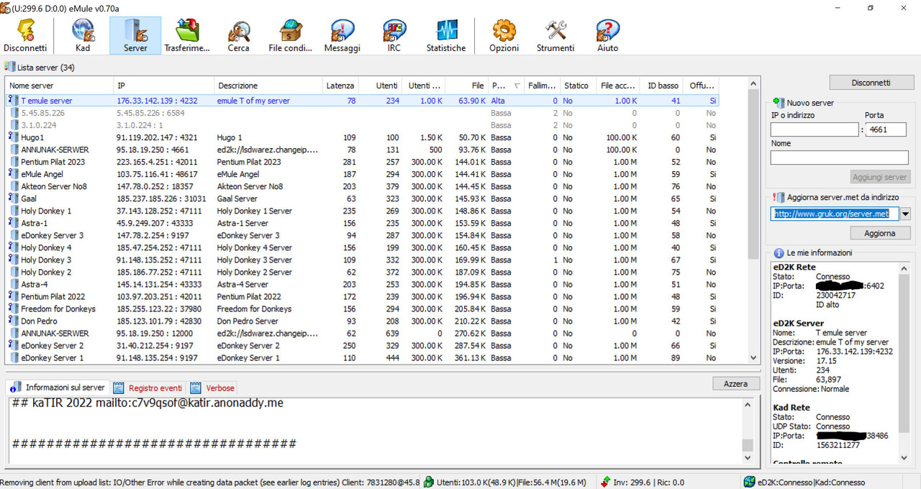Switch to the Verbose tab
Image resolution: width=921 pixels, height=489 pixels.
pyautogui.click(x=213, y=388)
